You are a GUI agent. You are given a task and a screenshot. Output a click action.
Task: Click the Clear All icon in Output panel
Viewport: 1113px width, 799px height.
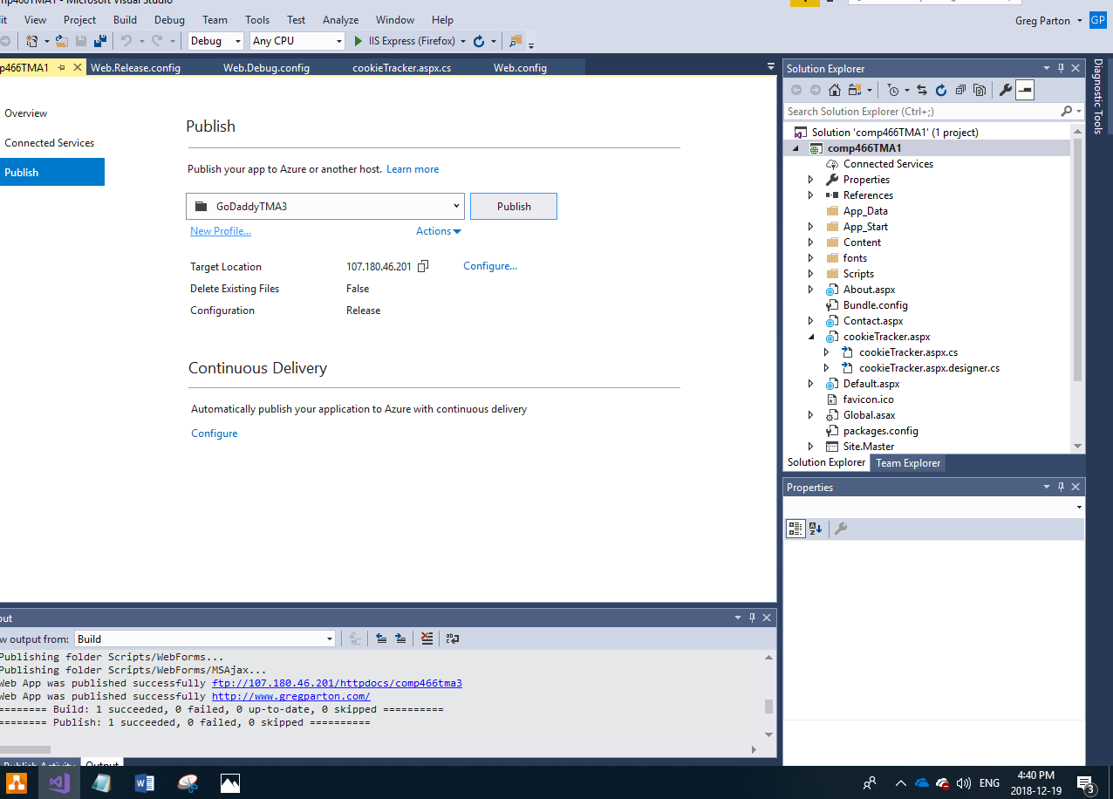coord(427,639)
